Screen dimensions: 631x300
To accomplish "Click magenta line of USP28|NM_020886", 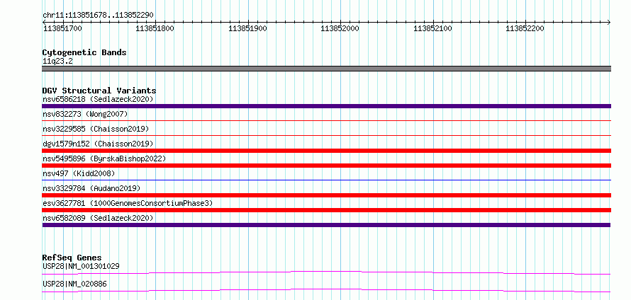I will coord(326,290).
